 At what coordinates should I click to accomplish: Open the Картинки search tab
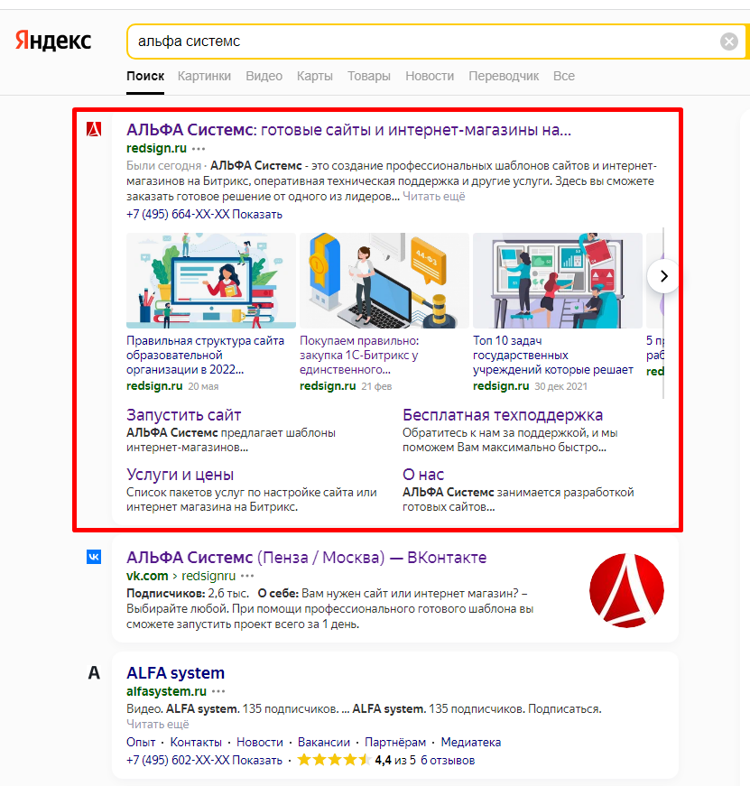coord(204,76)
